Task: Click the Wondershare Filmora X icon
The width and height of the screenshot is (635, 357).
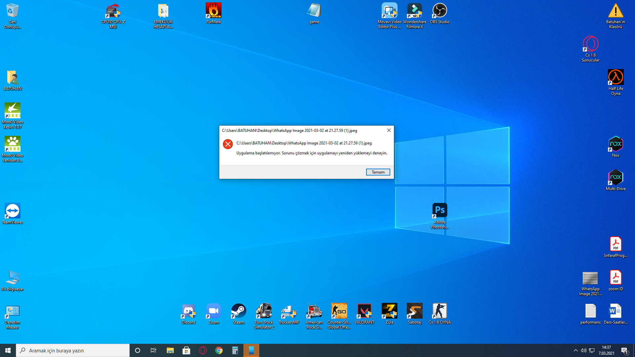Action: [x=414, y=12]
